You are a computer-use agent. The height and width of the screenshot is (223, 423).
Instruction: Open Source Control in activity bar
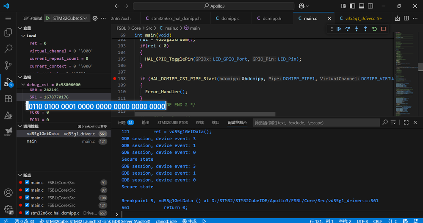(8, 65)
